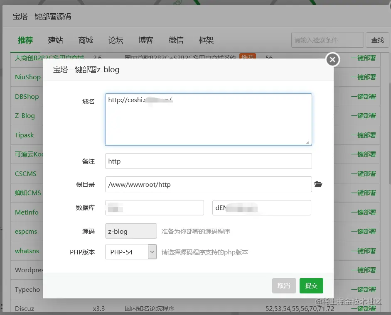Click 一键部署 in the DBShop row

[363, 96]
